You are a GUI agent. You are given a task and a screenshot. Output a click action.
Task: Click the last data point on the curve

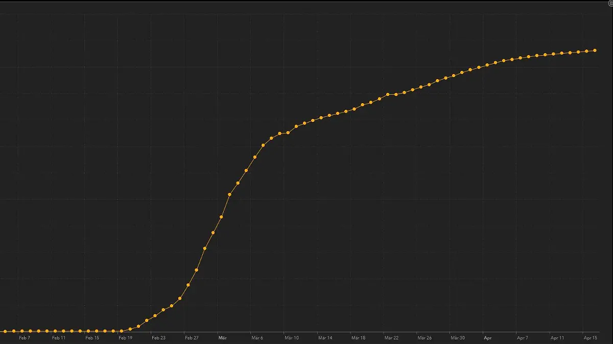(x=595, y=51)
